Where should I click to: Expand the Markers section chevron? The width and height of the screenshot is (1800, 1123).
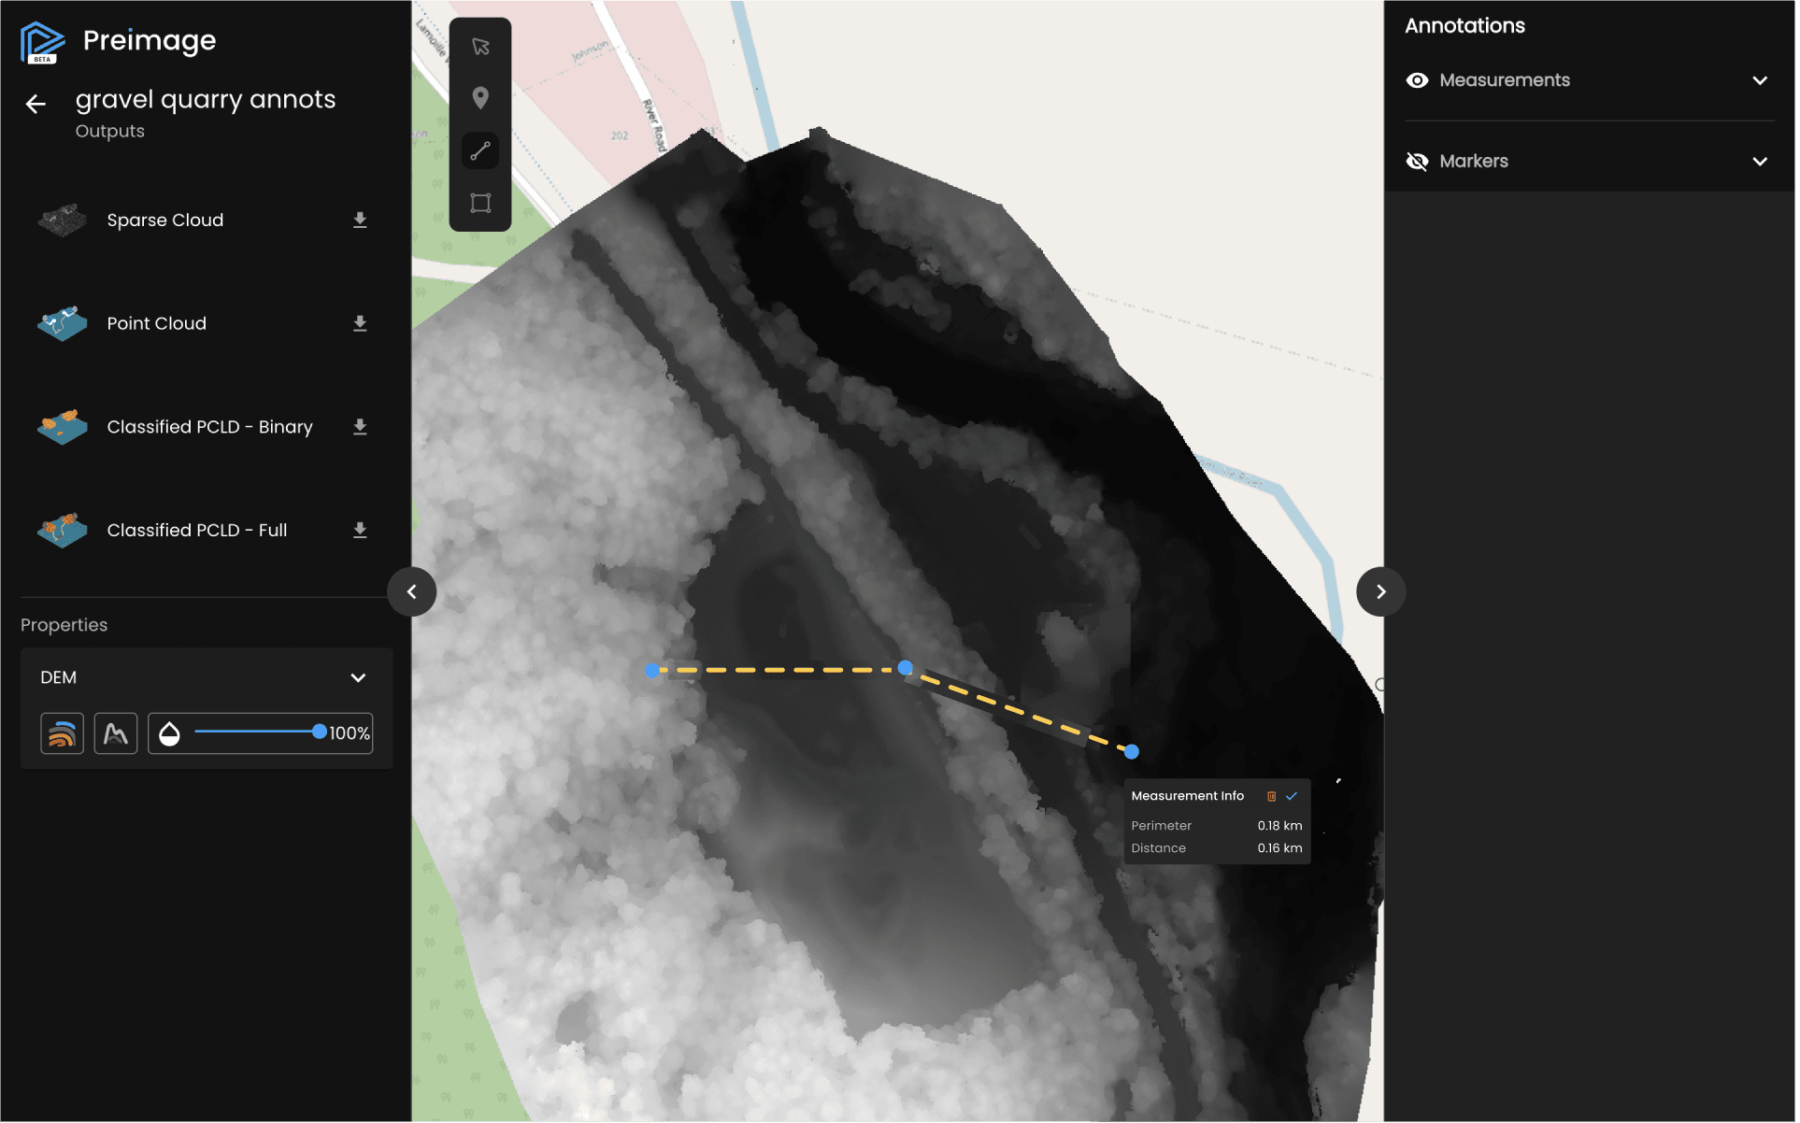click(1760, 162)
